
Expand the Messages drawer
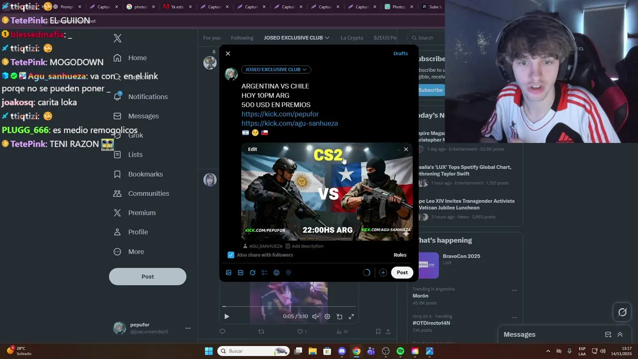(620, 335)
